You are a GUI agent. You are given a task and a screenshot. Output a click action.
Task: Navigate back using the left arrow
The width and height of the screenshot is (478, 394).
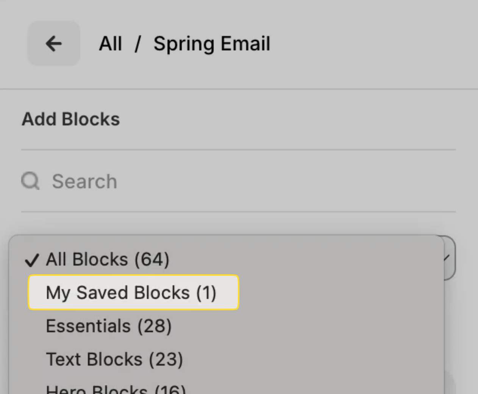pos(53,44)
